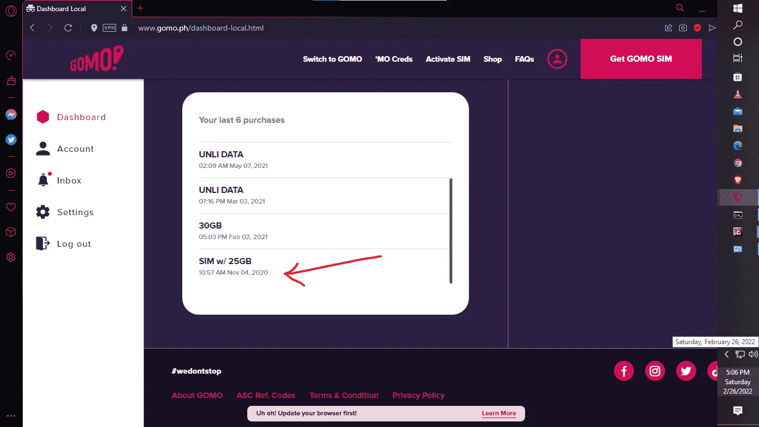The image size is (759, 427).
Task: Open Twitter in the Opera browser sidebar
Action: pos(11,140)
